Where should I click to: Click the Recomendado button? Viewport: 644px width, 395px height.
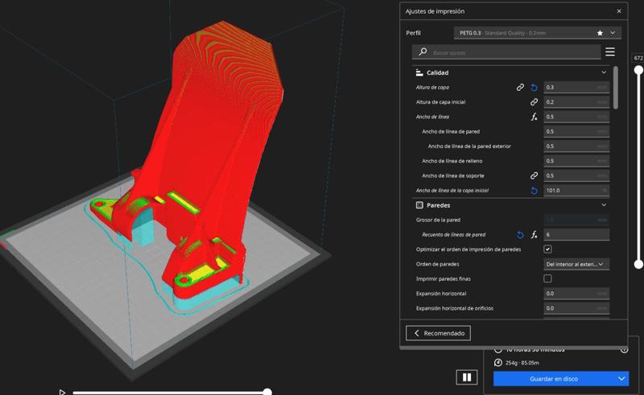[x=438, y=333]
